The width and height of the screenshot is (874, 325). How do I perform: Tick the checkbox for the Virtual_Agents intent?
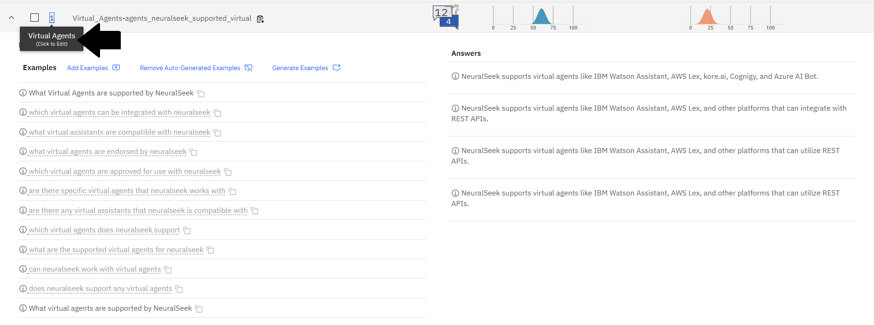click(35, 18)
